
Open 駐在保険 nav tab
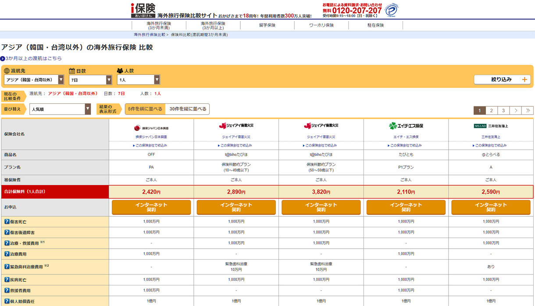click(x=376, y=25)
